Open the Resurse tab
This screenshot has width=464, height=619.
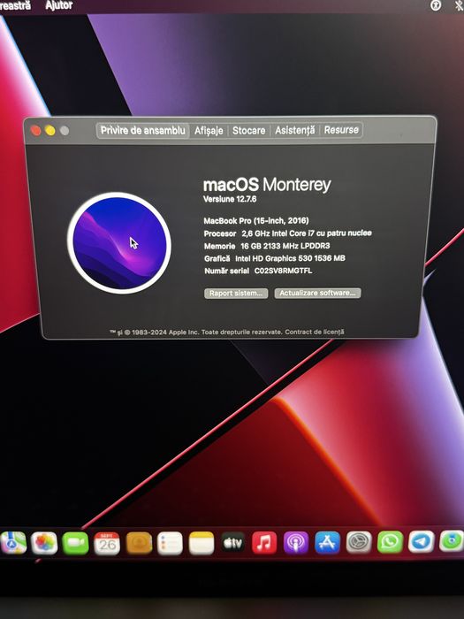click(341, 129)
